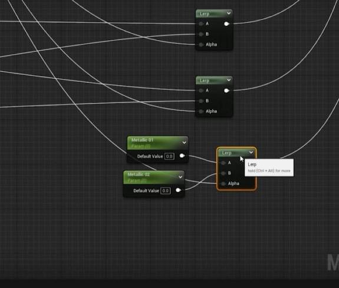Screen dimensions: 339x288
Task: Click input pin B on the middle Lerp node
Action: [201, 101]
